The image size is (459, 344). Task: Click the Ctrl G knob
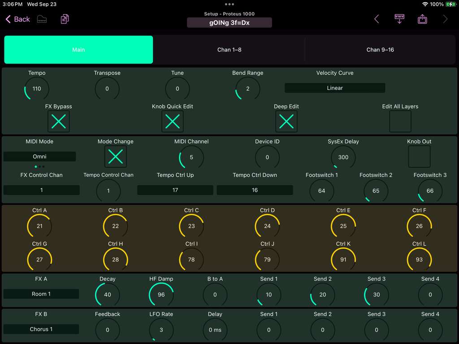pos(39,259)
